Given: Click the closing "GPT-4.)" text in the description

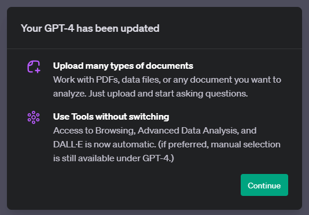Looking at the screenshot, I should click(158, 158).
